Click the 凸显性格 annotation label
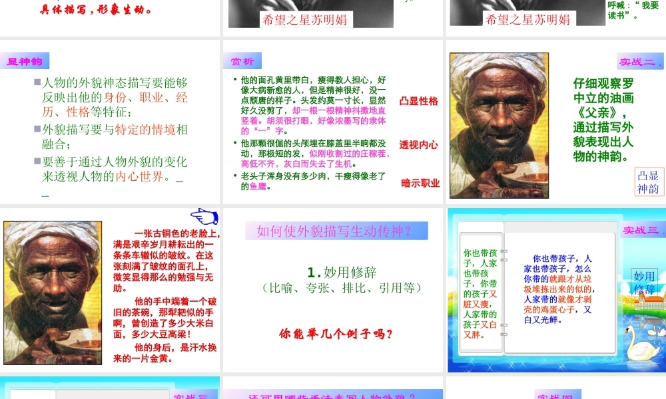This screenshot has height=399, width=666. 419,101
